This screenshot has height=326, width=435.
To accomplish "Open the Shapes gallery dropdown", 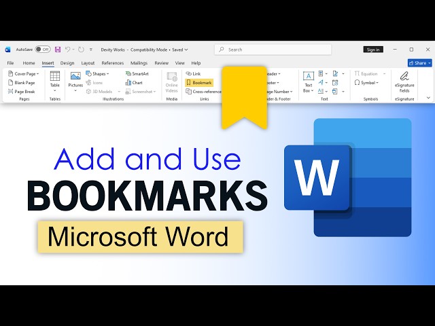I will [x=97, y=74].
